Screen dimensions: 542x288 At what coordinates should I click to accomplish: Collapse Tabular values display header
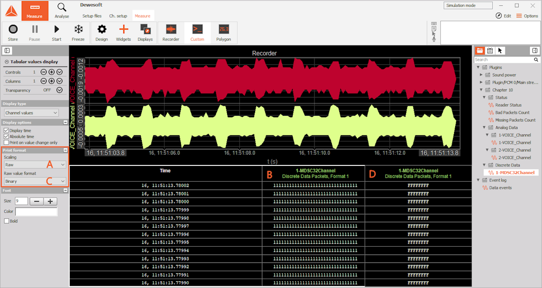pyautogui.click(x=6, y=62)
